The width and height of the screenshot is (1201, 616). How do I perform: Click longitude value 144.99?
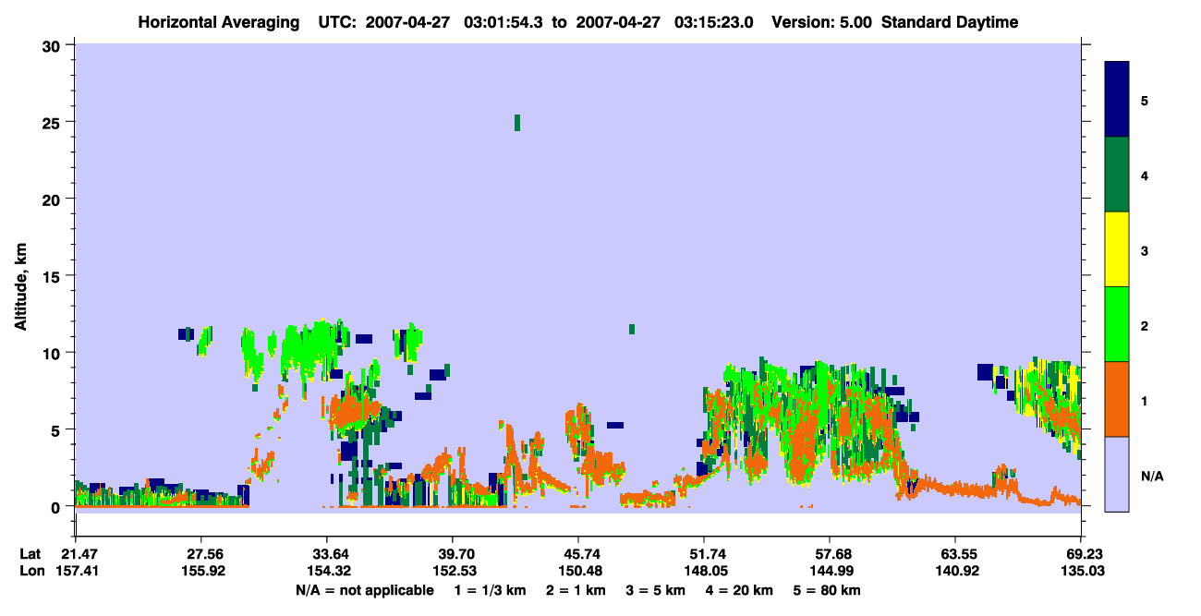[830, 572]
